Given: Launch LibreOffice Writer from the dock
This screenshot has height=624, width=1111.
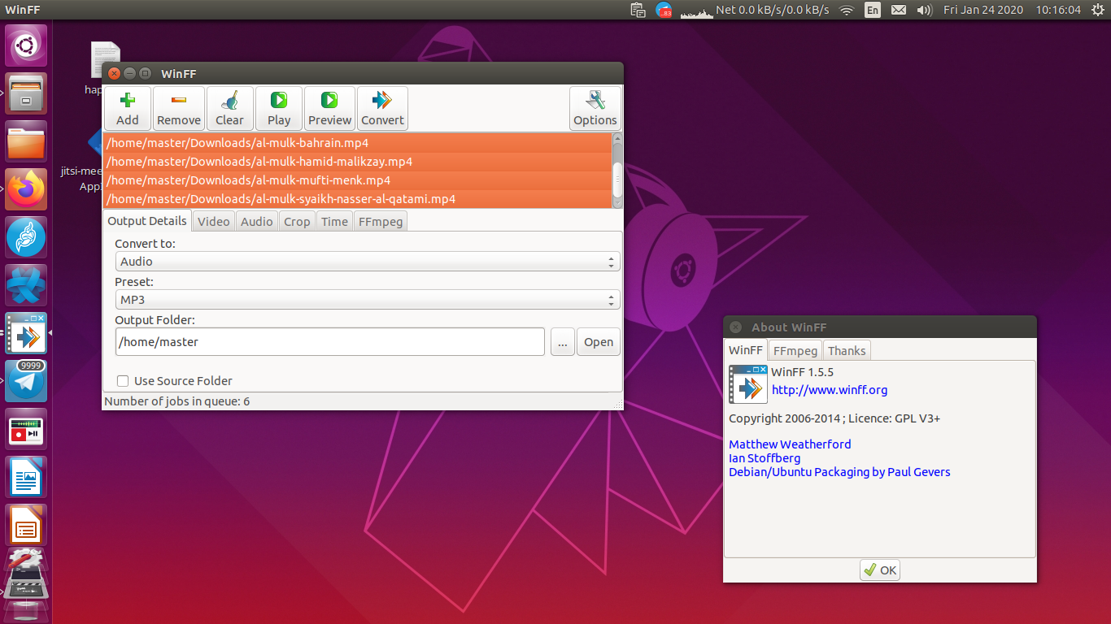Looking at the screenshot, I should coord(26,477).
